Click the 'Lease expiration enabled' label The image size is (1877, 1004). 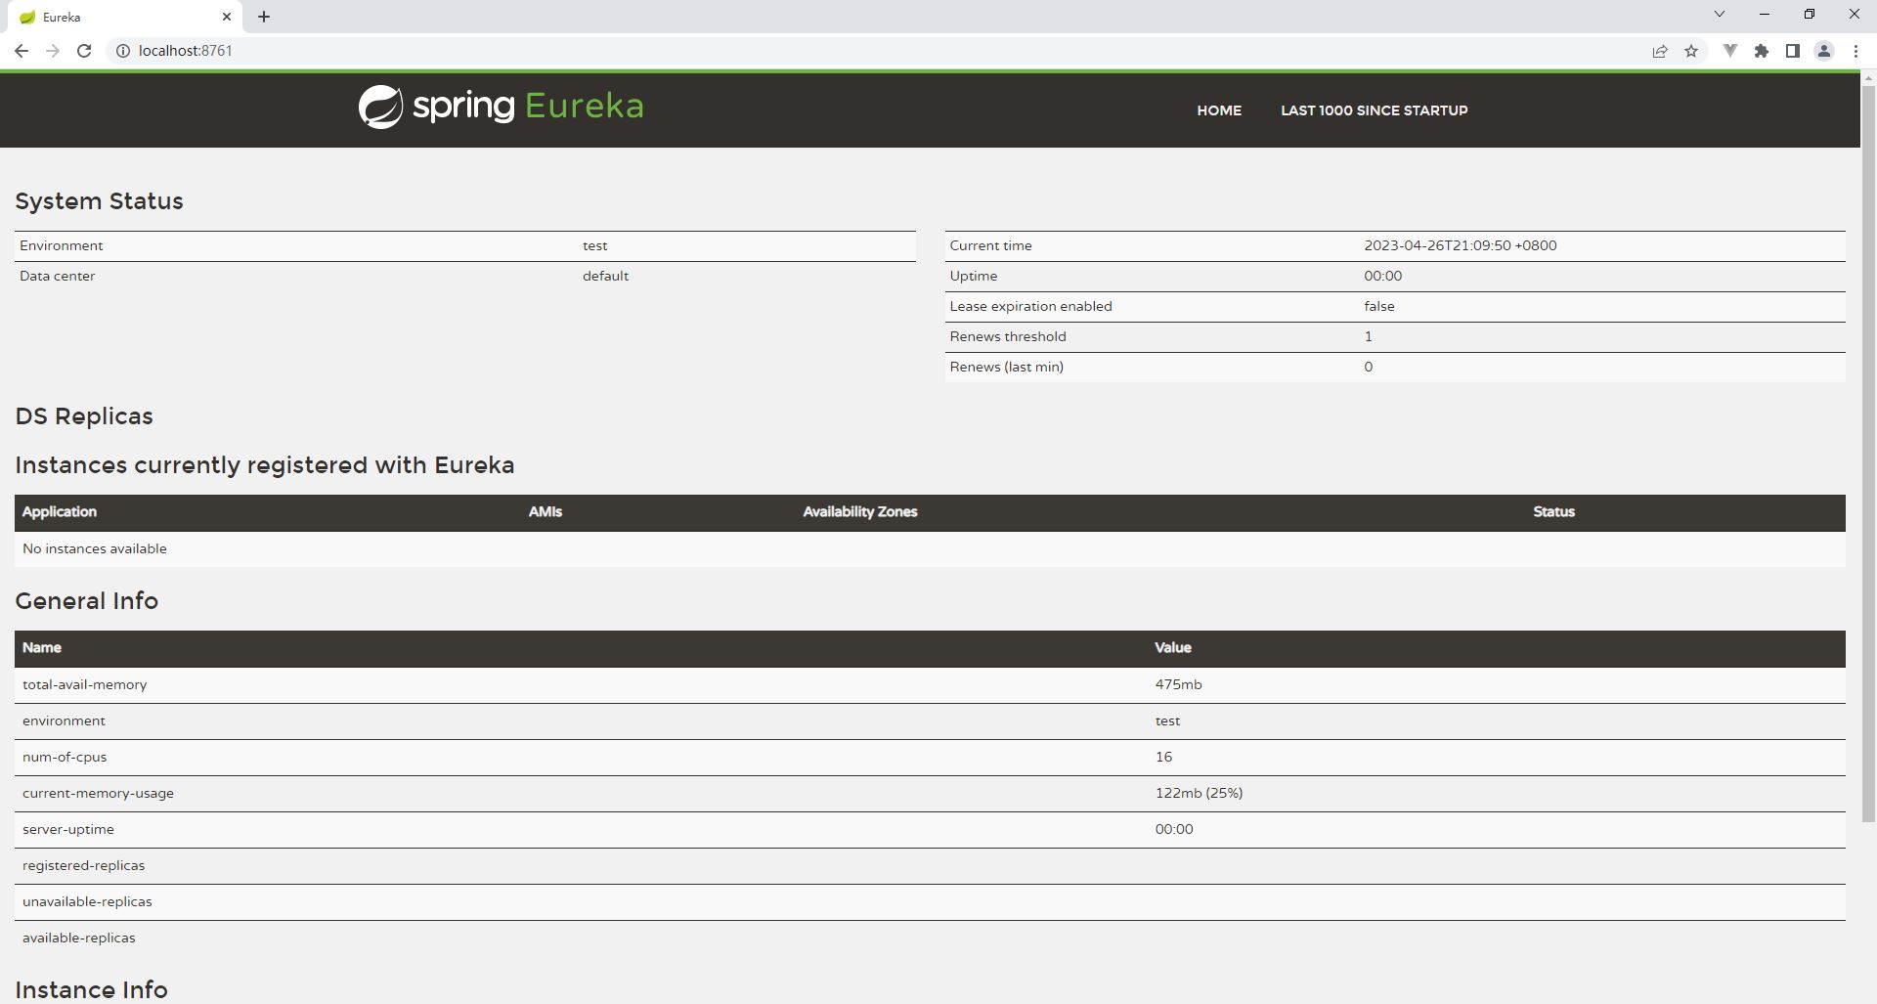click(1030, 307)
